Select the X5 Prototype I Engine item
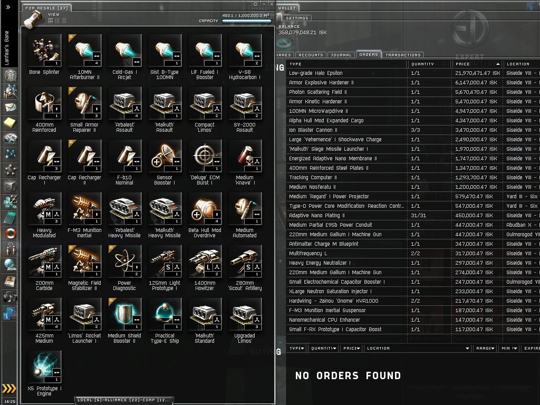 tap(44, 373)
